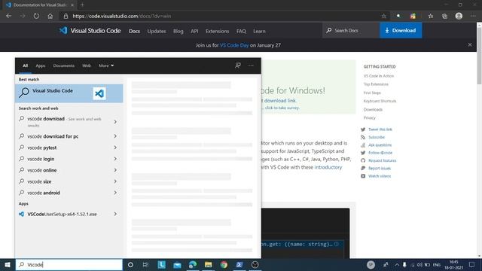Expand vscode download for pc arrow
Viewport: 482px width, 271px height.
pos(115,136)
